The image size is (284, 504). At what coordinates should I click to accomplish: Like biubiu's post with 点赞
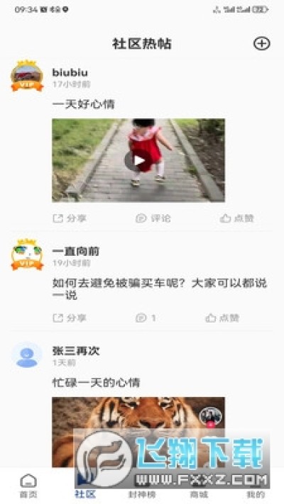click(237, 218)
